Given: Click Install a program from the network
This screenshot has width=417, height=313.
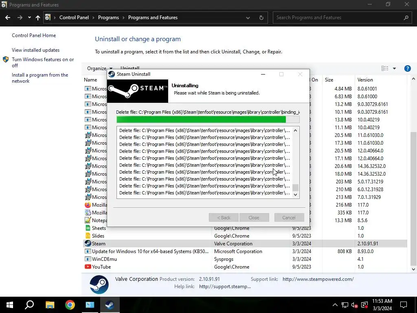Looking at the screenshot, I should 40,78.
